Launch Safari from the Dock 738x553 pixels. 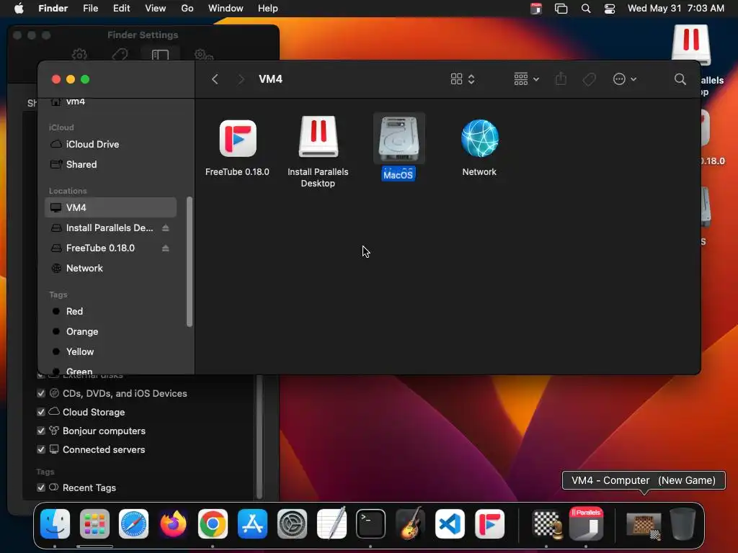tap(133, 523)
